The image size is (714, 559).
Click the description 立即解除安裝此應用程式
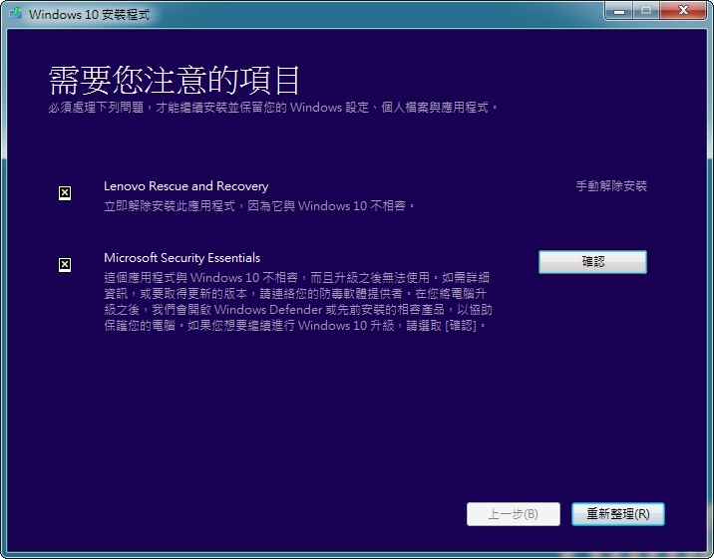click(x=259, y=206)
